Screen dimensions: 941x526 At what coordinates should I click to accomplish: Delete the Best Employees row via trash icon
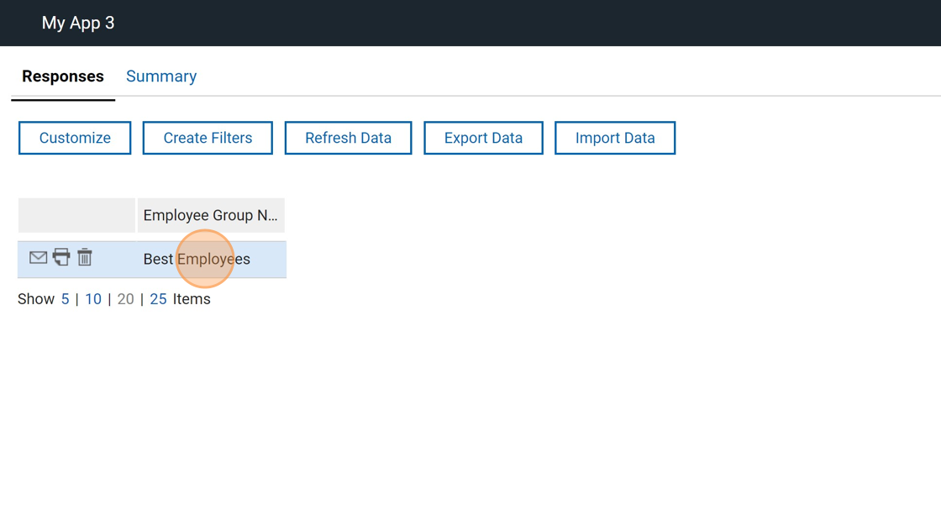[x=85, y=258]
